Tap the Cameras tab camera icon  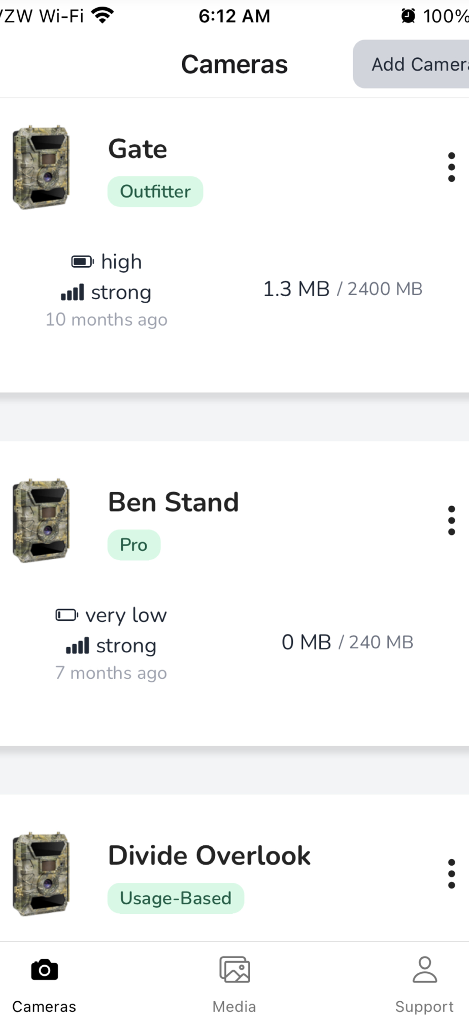pos(44,970)
